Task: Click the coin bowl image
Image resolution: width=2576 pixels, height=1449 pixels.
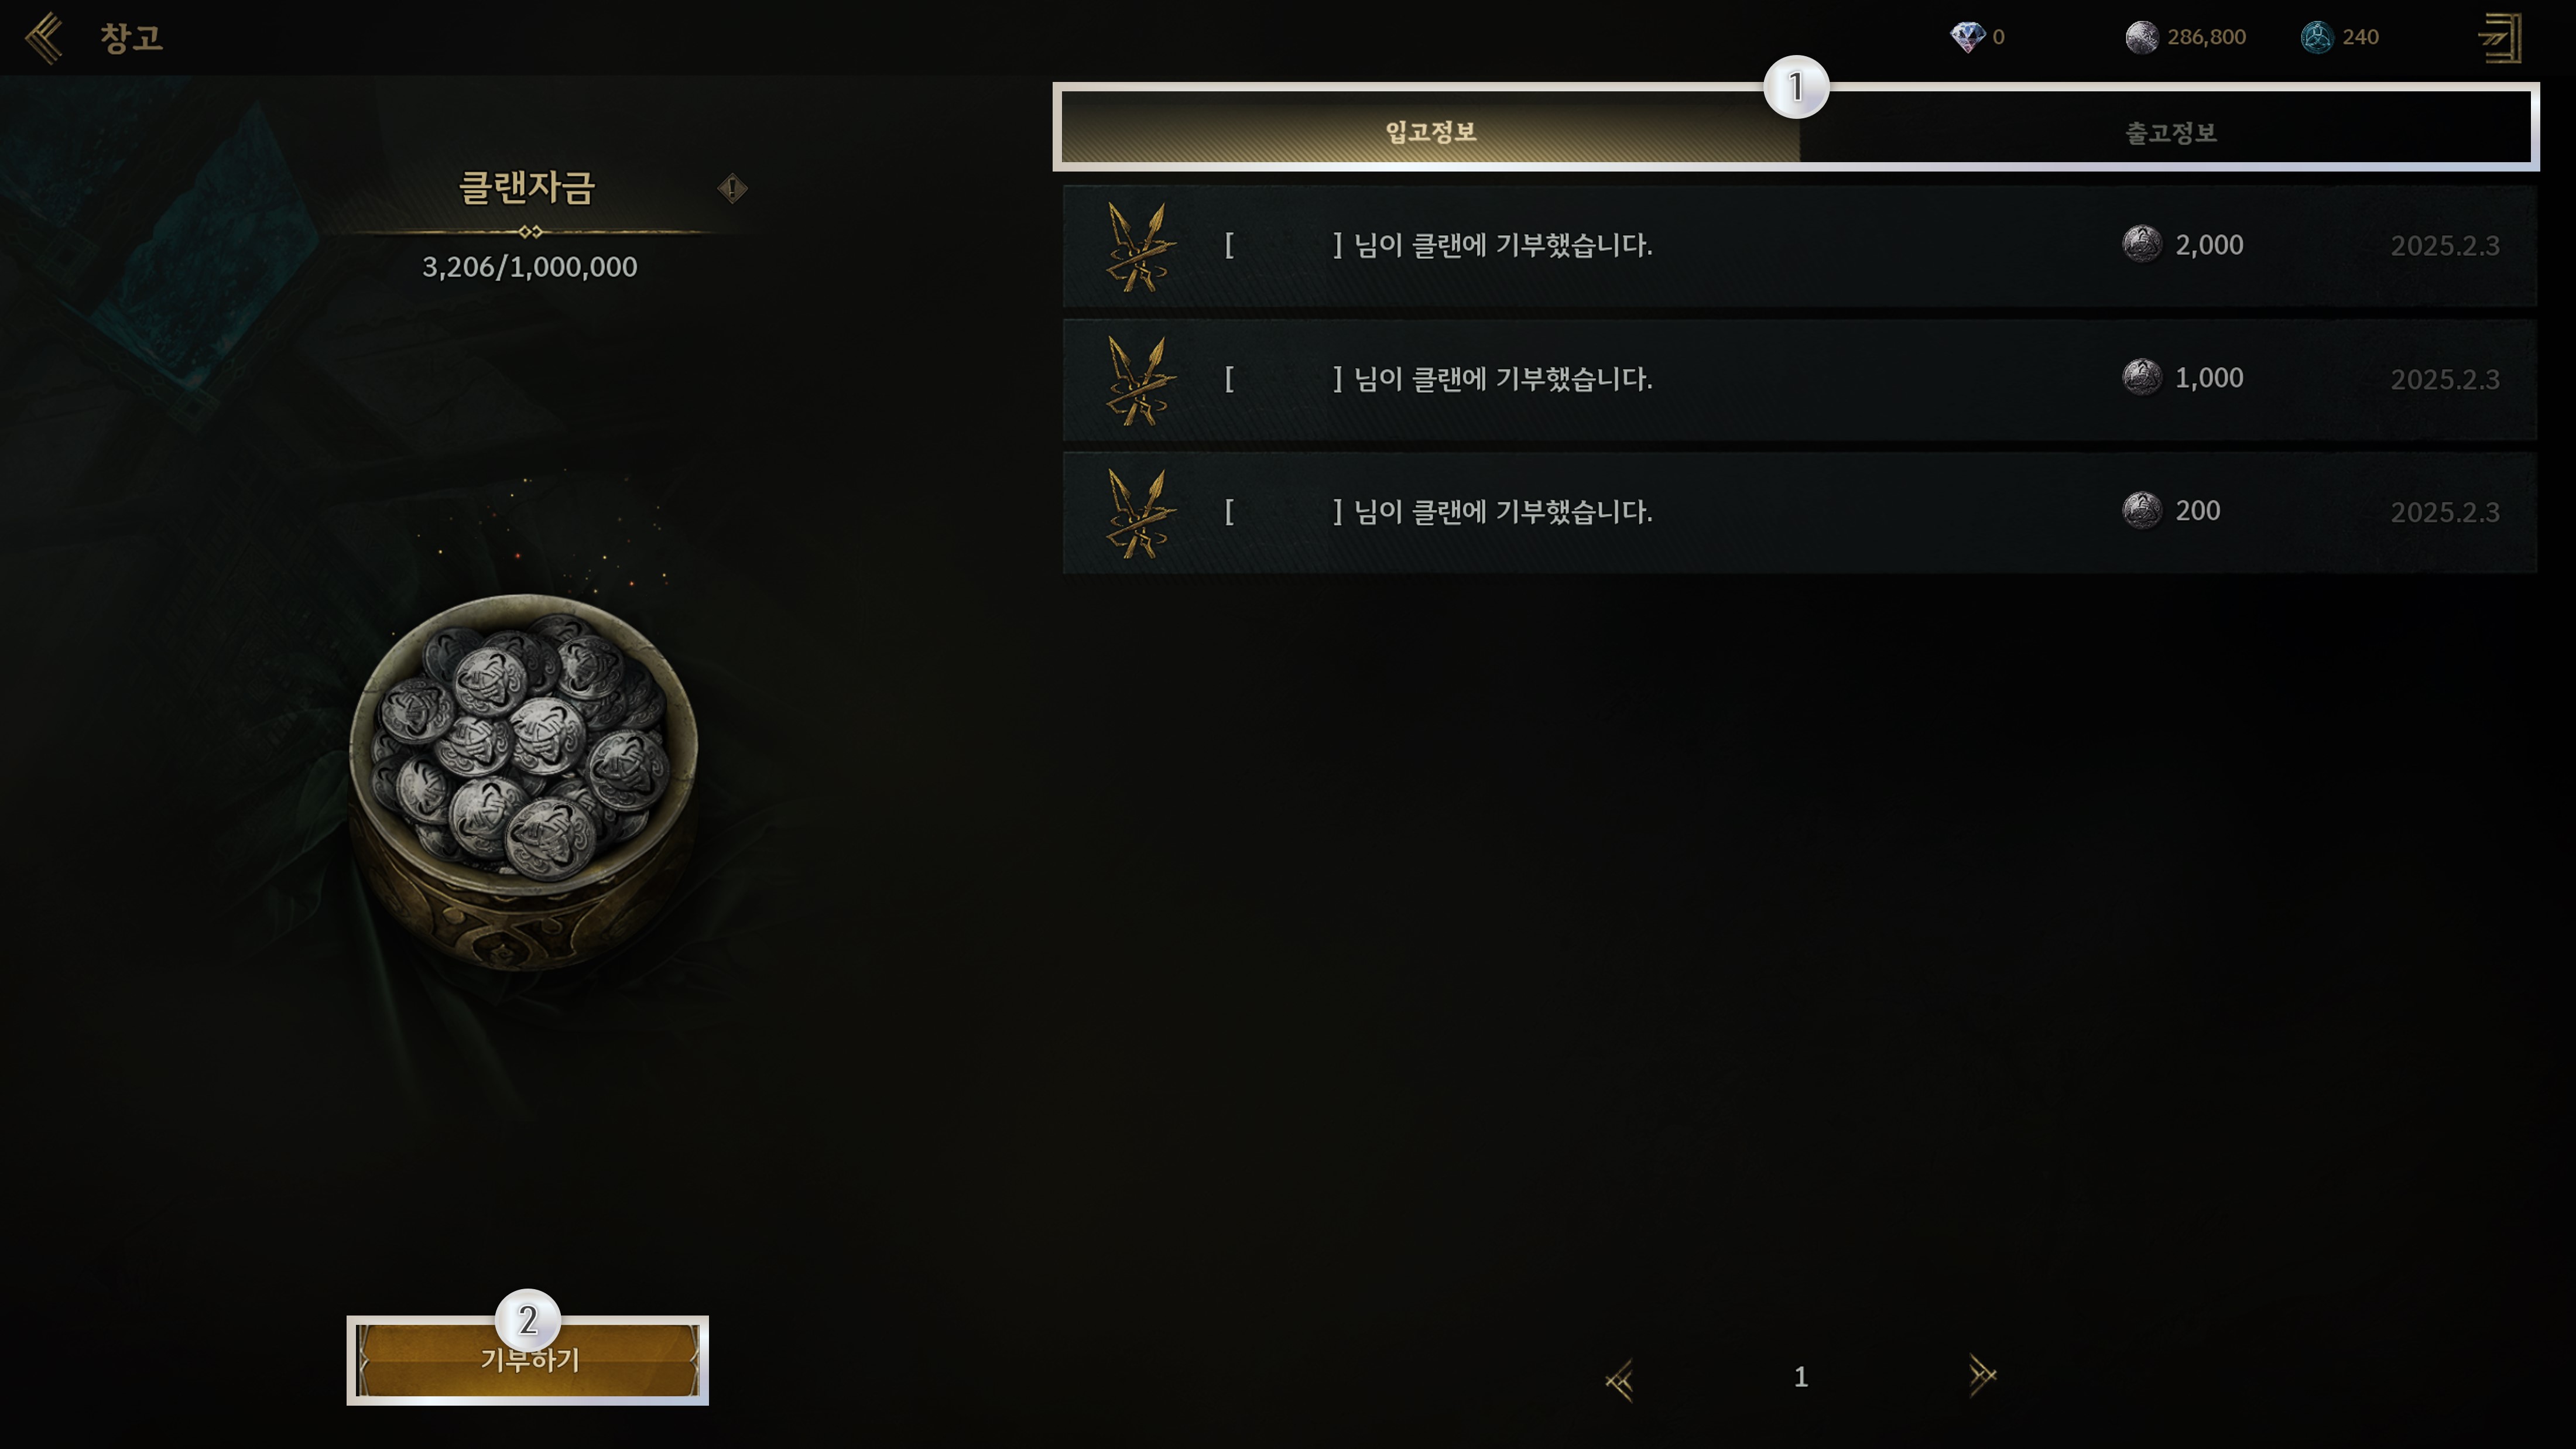Action: click(x=523, y=781)
